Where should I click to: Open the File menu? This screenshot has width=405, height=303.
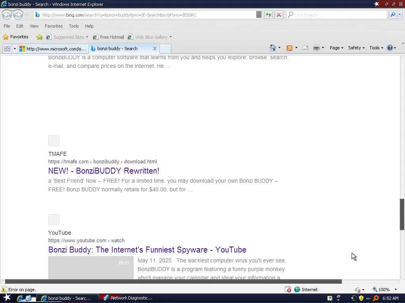coord(7,26)
